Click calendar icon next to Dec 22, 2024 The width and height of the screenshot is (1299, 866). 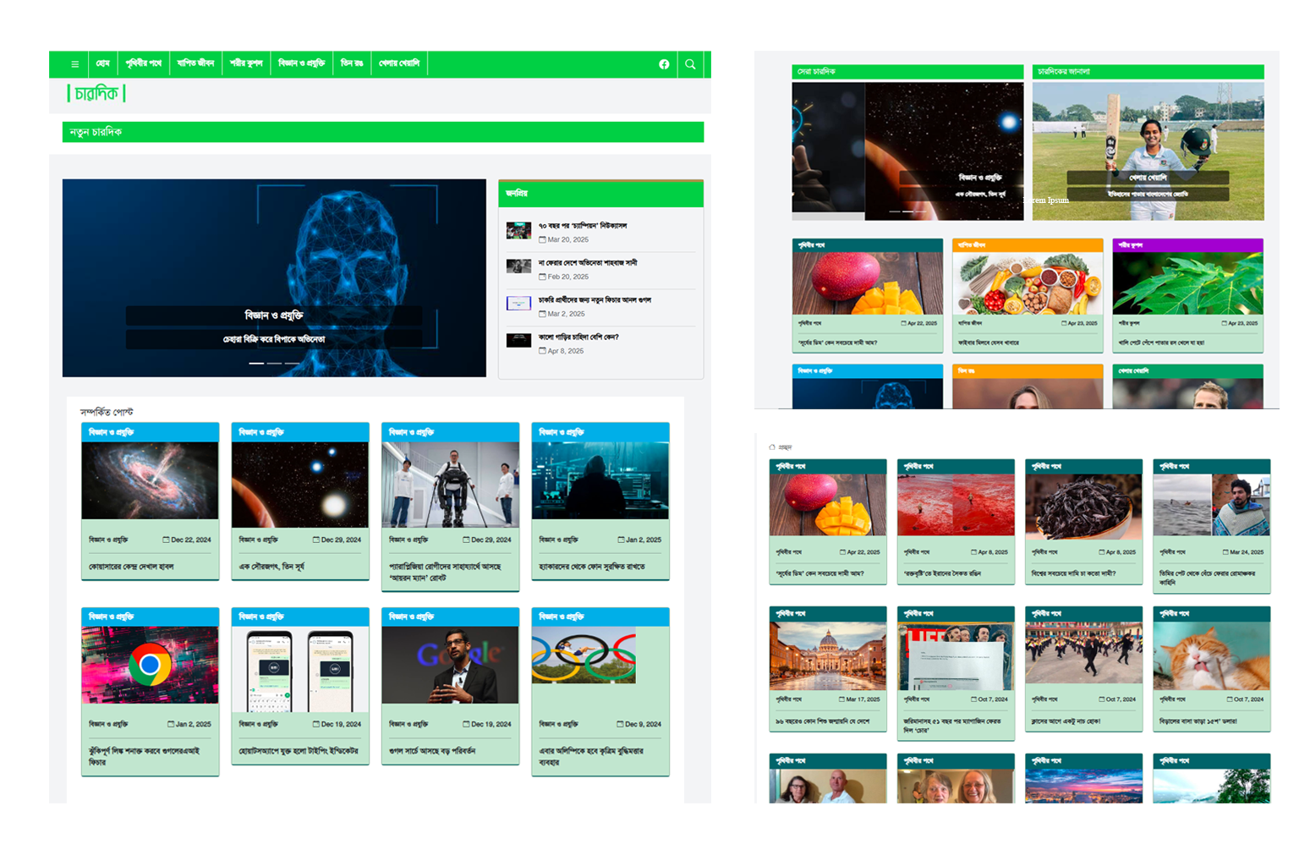[167, 540]
